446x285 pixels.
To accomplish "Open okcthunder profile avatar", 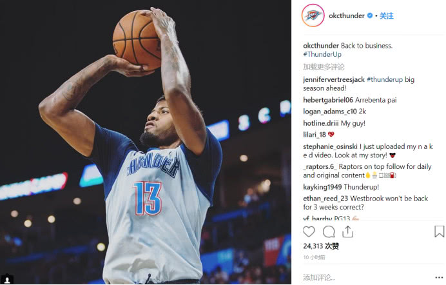I will [313, 15].
